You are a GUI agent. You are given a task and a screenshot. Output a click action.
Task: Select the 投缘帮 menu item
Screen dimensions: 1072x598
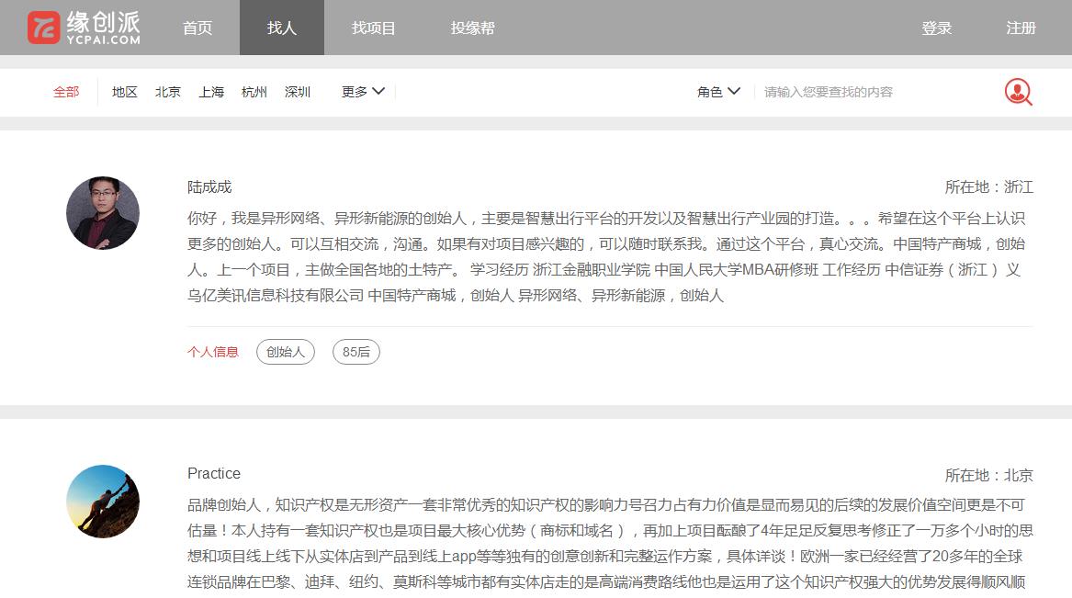coord(471,28)
